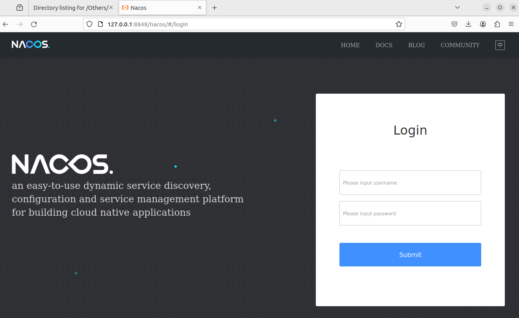Switch language with the 中 icon
Screen dimensions: 519x318
pos(500,45)
